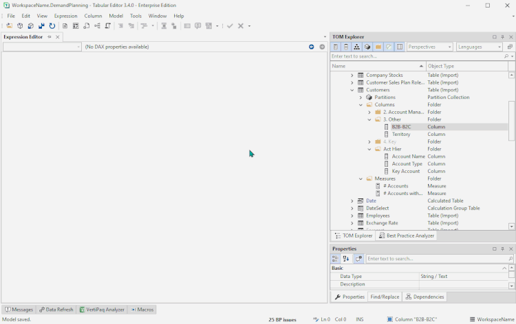Expand the 4. Key folder
This screenshot has width=516, height=324.
pyautogui.click(x=369, y=142)
